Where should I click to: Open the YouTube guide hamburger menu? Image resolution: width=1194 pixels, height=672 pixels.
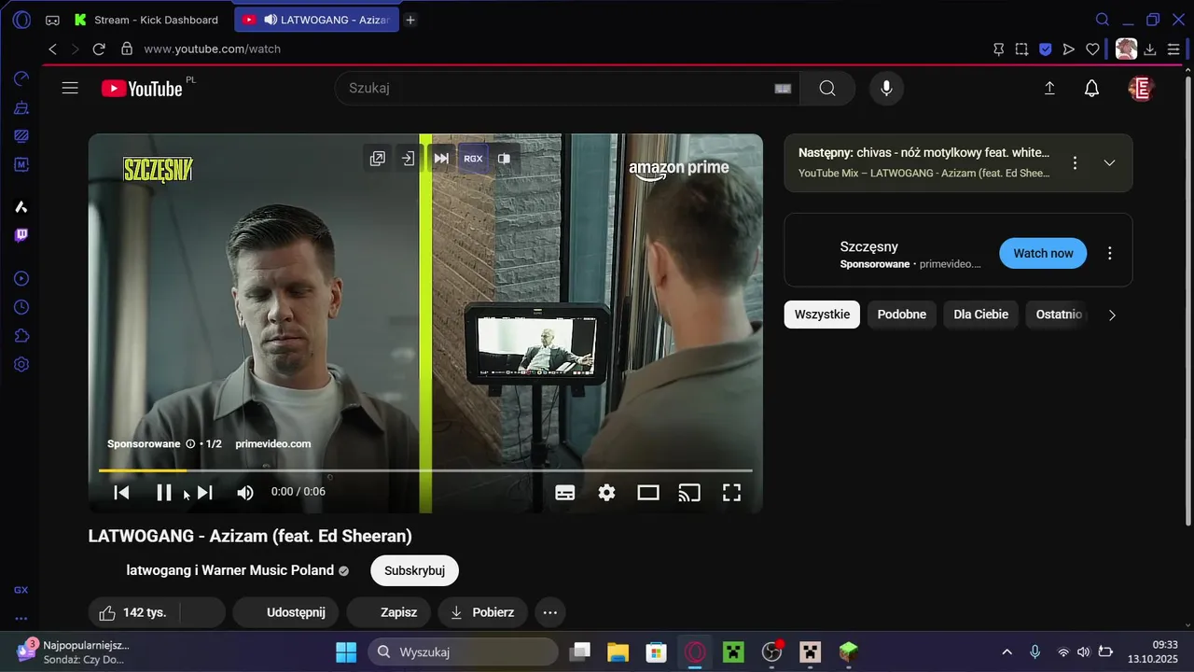point(70,89)
